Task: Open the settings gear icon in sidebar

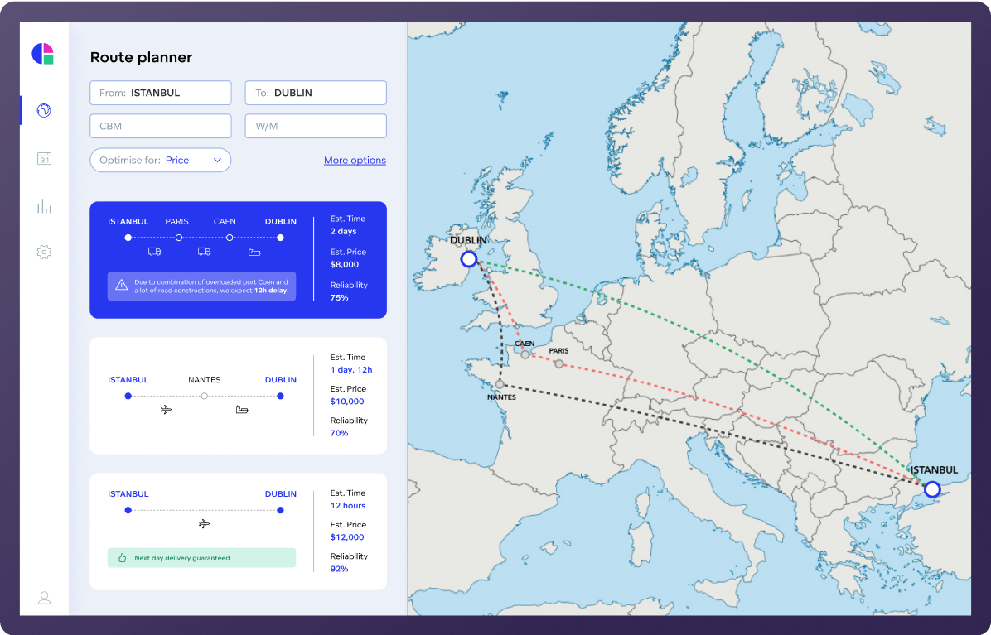Action: pyautogui.click(x=43, y=252)
